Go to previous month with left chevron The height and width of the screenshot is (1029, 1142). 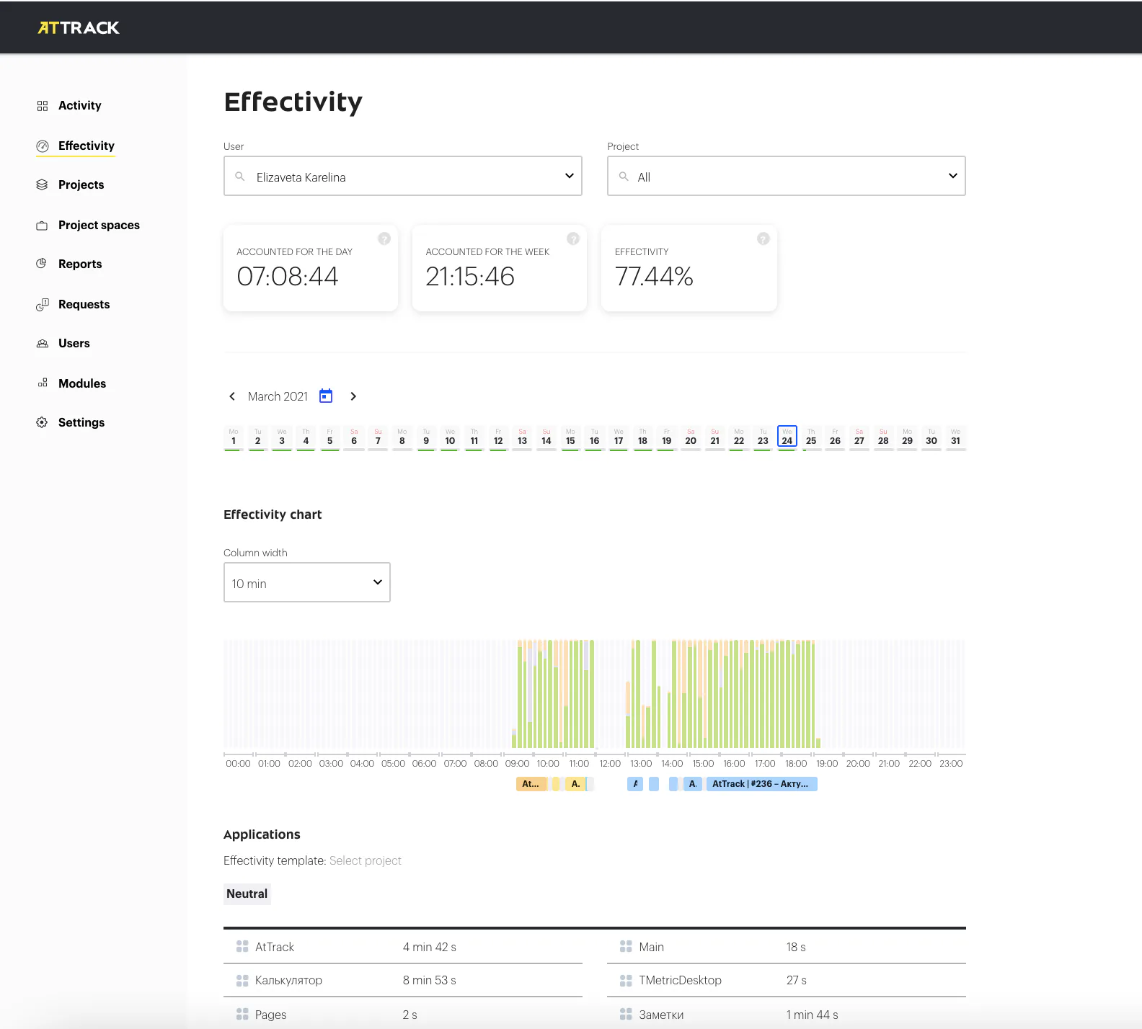coord(232,396)
